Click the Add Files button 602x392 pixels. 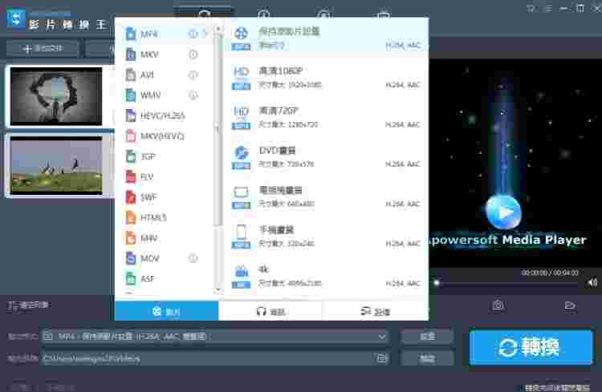click(x=43, y=48)
